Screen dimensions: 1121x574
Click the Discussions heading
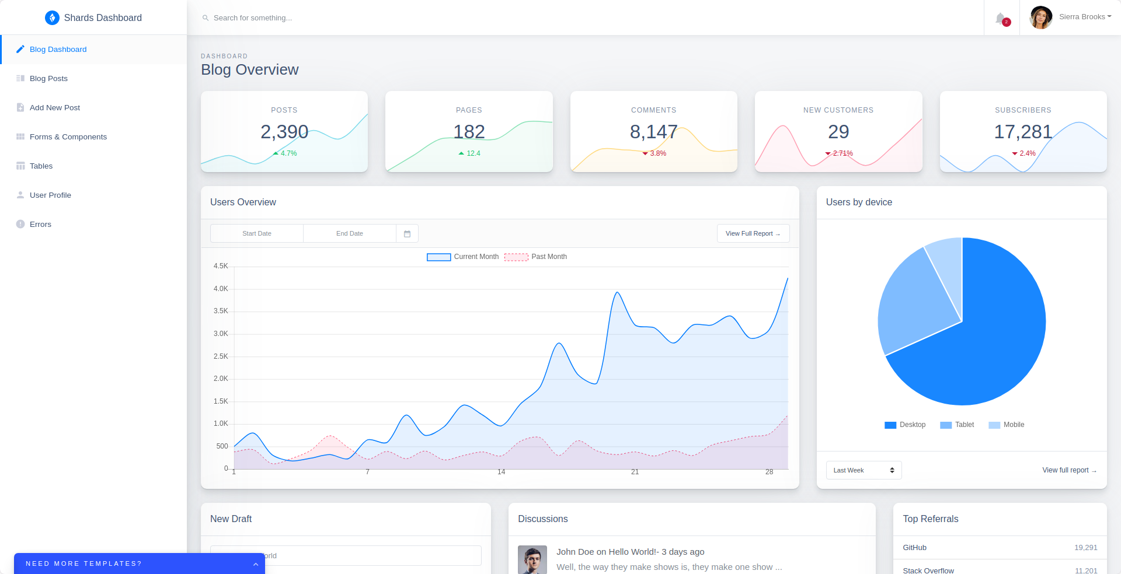click(x=543, y=519)
